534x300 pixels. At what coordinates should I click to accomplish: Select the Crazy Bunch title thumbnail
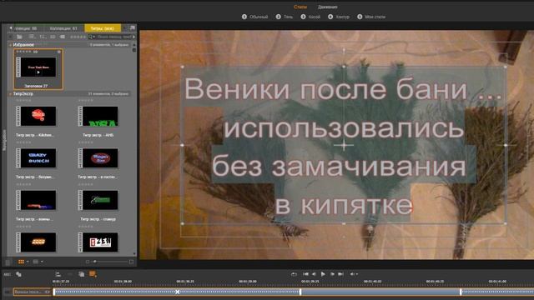[x=37, y=158]
